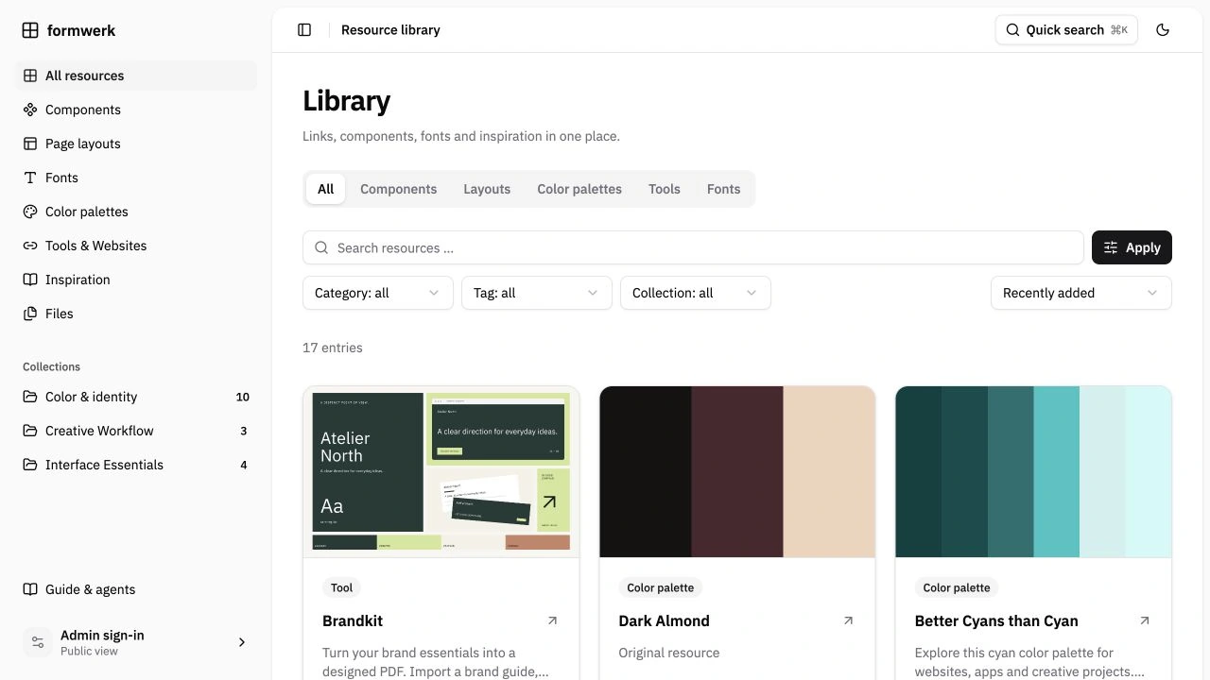Select the Layouts filter tab
Screen dimensions: 1210x680
point(487,189)
